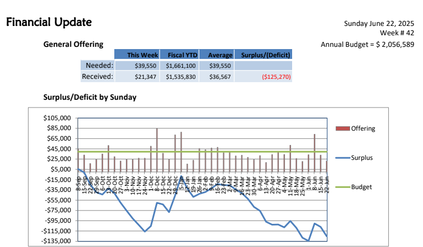Image resolution: width=423 pixels, height=247 pixels.
Task: Click the Surplus/(Deficit) column header
Action: click(x=263, y=55)
